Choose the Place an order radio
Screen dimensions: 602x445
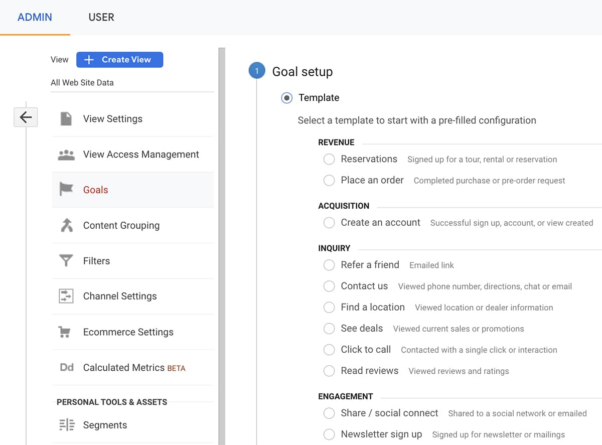[329, 181]
